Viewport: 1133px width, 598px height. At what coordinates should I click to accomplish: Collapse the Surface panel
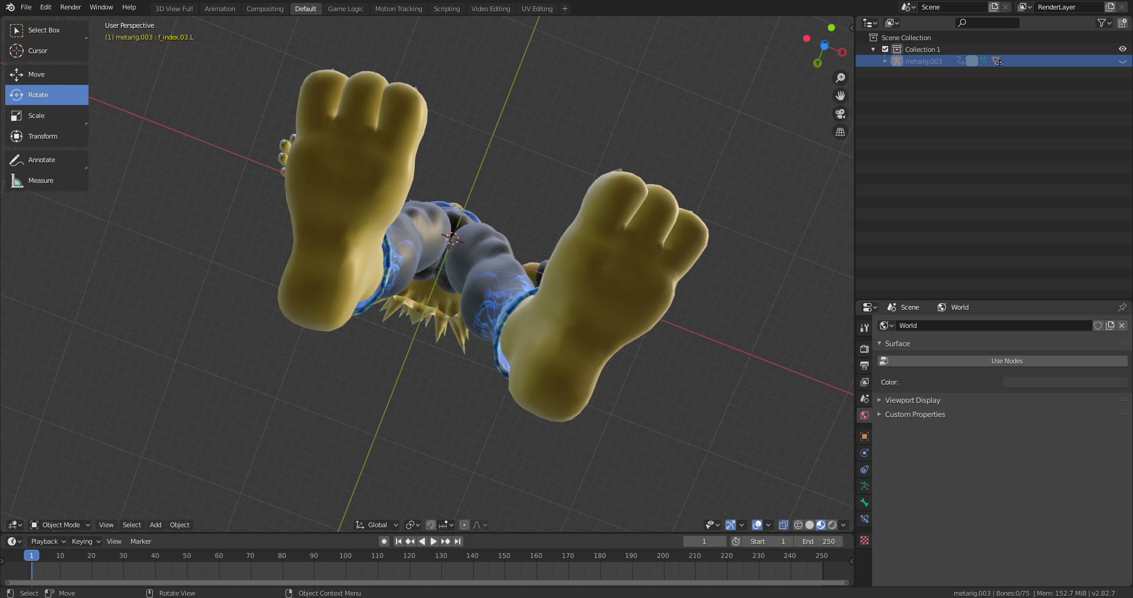(879, 343)
